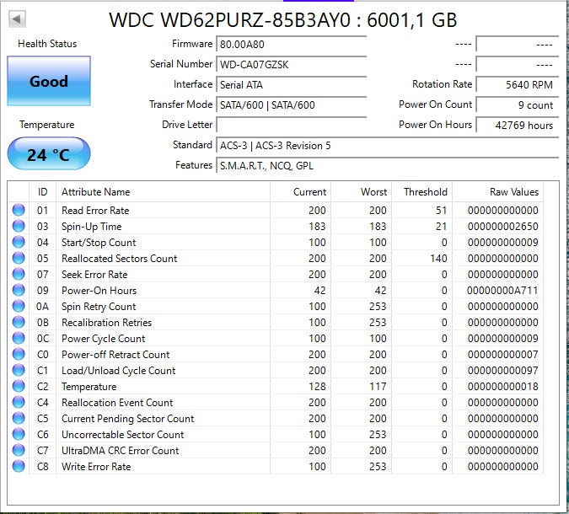This screenshot has width=569, height=514.
Task: Click the Raw Values column header
Action: 497,191
